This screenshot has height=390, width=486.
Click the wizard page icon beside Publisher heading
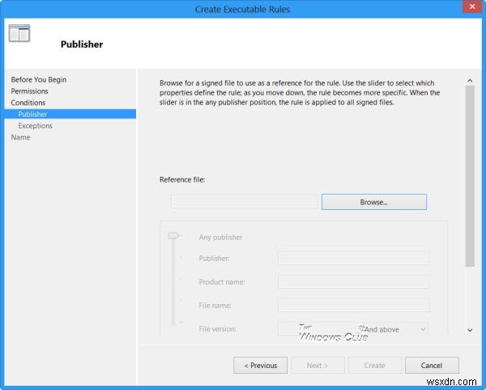[19, 33]
